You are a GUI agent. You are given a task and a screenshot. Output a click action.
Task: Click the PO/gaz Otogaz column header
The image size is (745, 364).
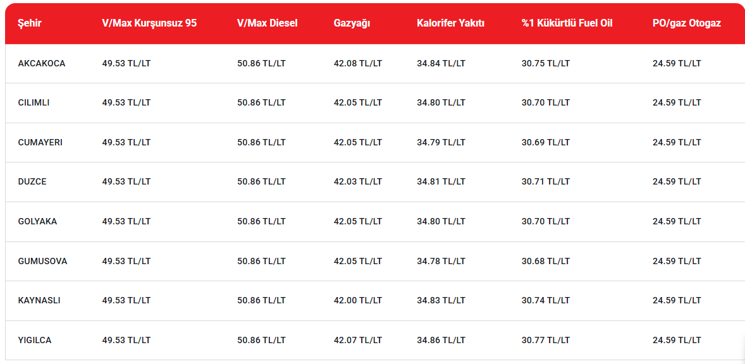coord(687,23)
